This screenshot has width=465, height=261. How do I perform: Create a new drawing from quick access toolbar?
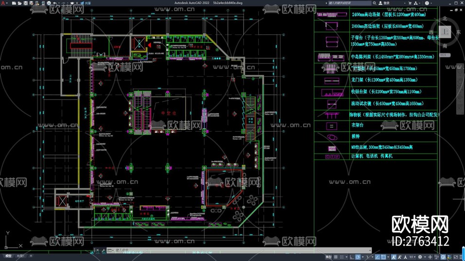click(14, 3)
